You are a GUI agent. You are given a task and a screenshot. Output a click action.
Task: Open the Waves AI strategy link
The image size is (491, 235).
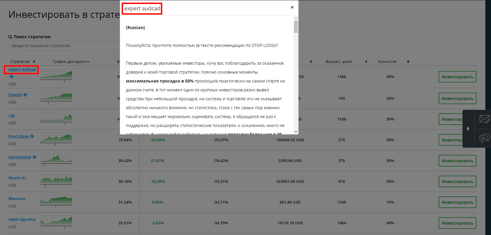coord(17,178)
